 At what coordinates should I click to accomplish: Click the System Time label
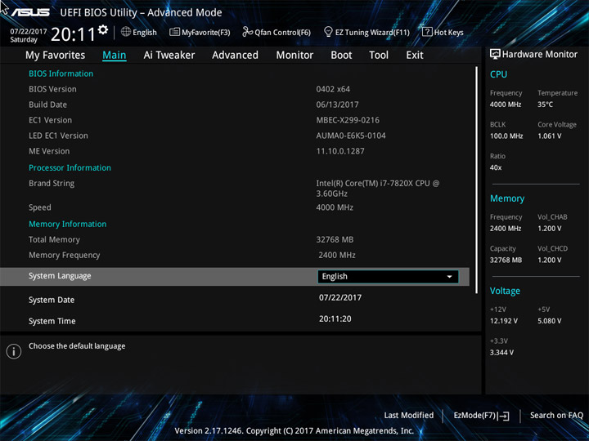pyautogui.click(x=52, y=321)
